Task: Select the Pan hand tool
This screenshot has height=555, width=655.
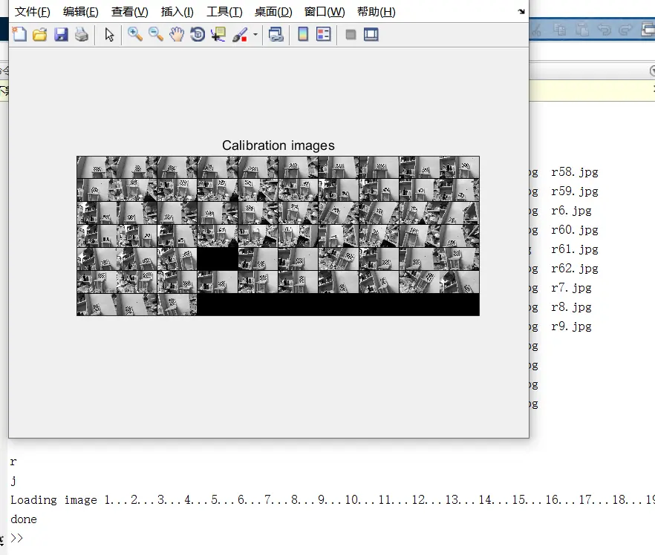Action: coord(177,34)
